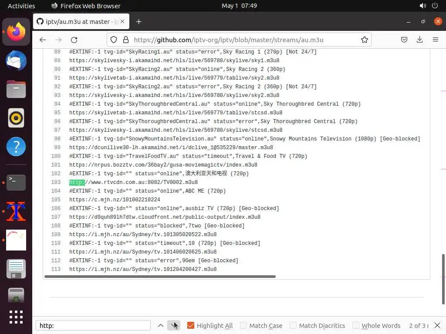Open the downloads panel
This screenshot has width=446, height=334.
pos(419,40)
